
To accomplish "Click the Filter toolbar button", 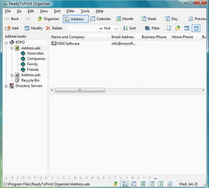I will point(152,28).
